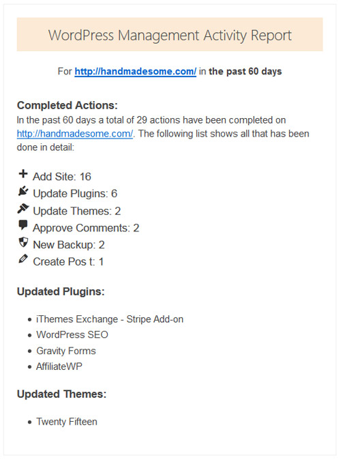341x460 pixels.
Task: Click the paintbrush icon beside Update Themes
Action: 23,208
